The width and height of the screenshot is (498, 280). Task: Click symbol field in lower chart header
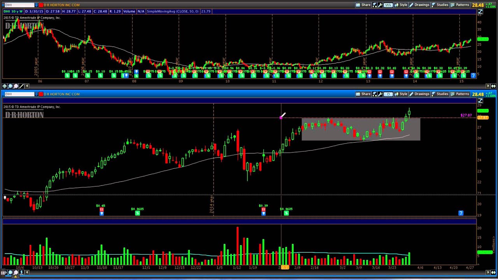tap(19, 94)
